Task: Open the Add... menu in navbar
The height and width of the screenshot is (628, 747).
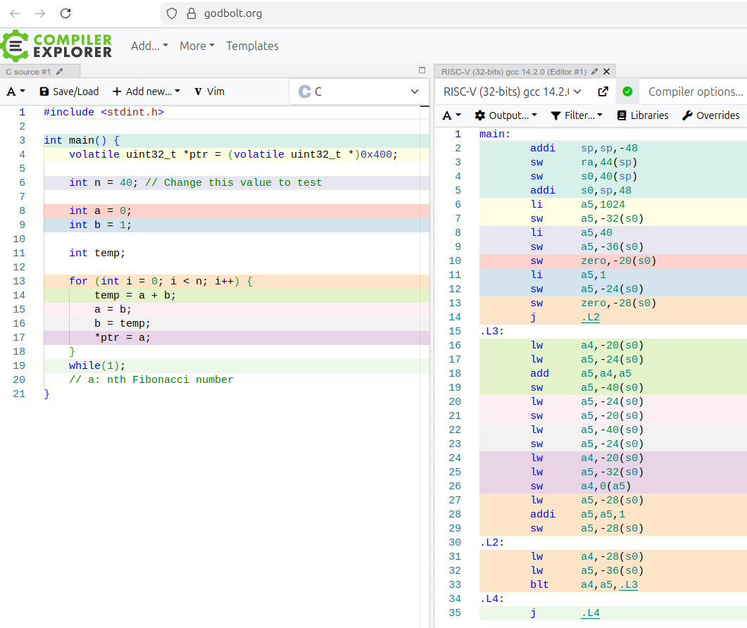Action: [149, 46]
